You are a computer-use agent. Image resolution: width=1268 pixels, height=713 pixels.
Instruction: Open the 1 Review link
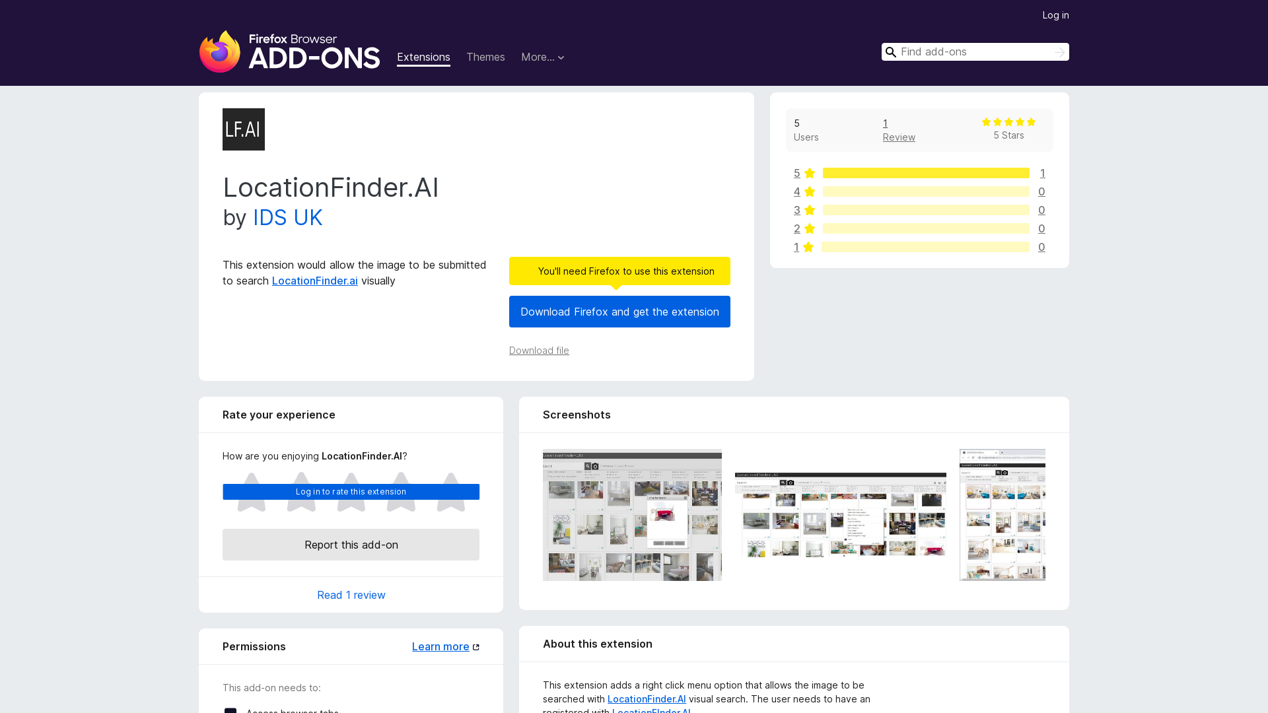pos(899,130)
